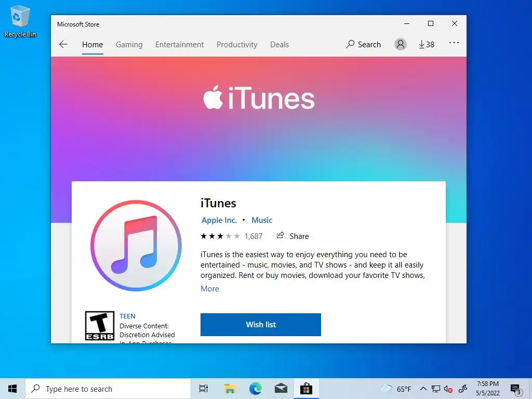Share the iTunes app
The width and height of the screenshot is (532, 399).
[x=292, y=236]
